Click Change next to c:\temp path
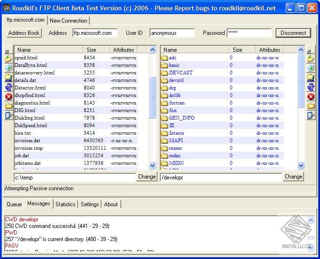This screenshot has height=259, width=320. (147, 177)
